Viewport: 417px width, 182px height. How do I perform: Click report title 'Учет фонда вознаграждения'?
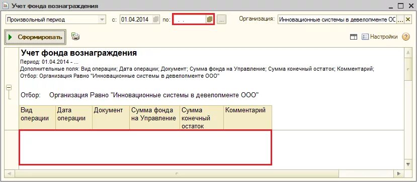(78, 53)
